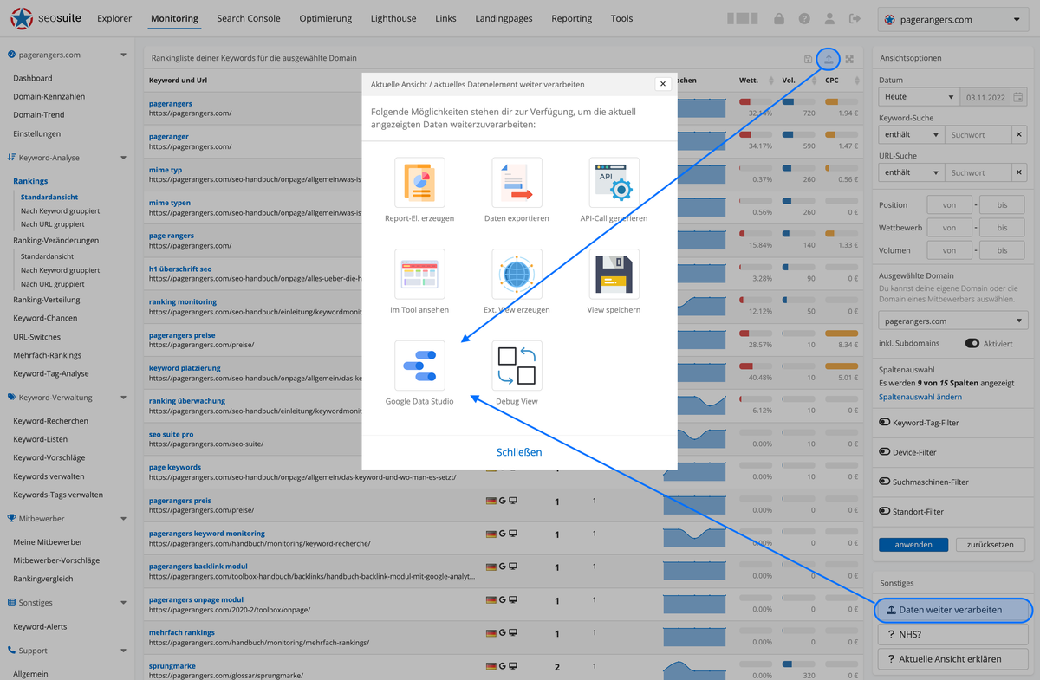This screenshot has width=1040, height=680.
Task: Open the pagerangers.com project dropdown in header
Action: point(953,19)
